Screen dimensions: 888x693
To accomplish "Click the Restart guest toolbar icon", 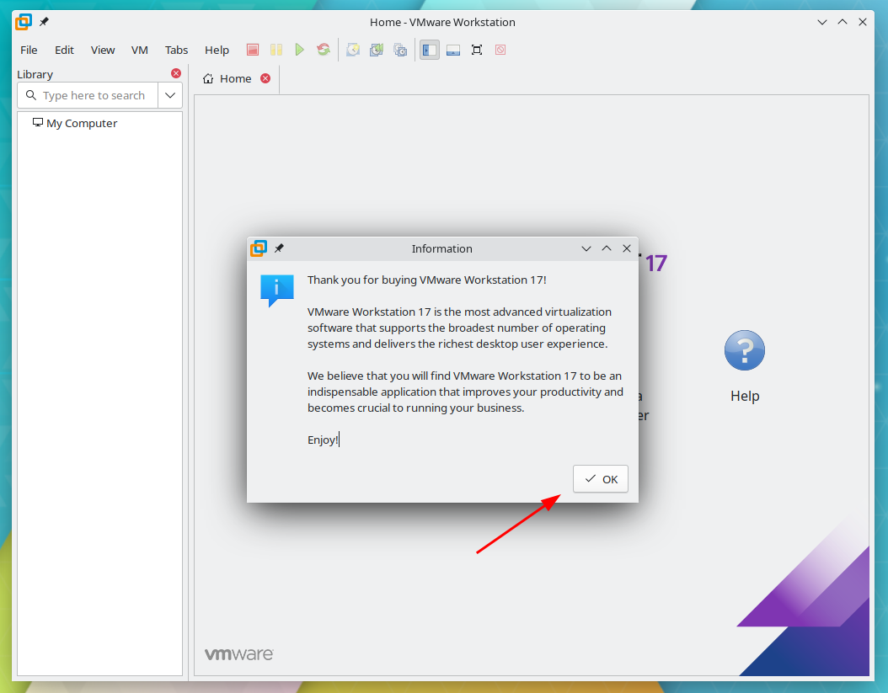I will (x=324, y=51).
